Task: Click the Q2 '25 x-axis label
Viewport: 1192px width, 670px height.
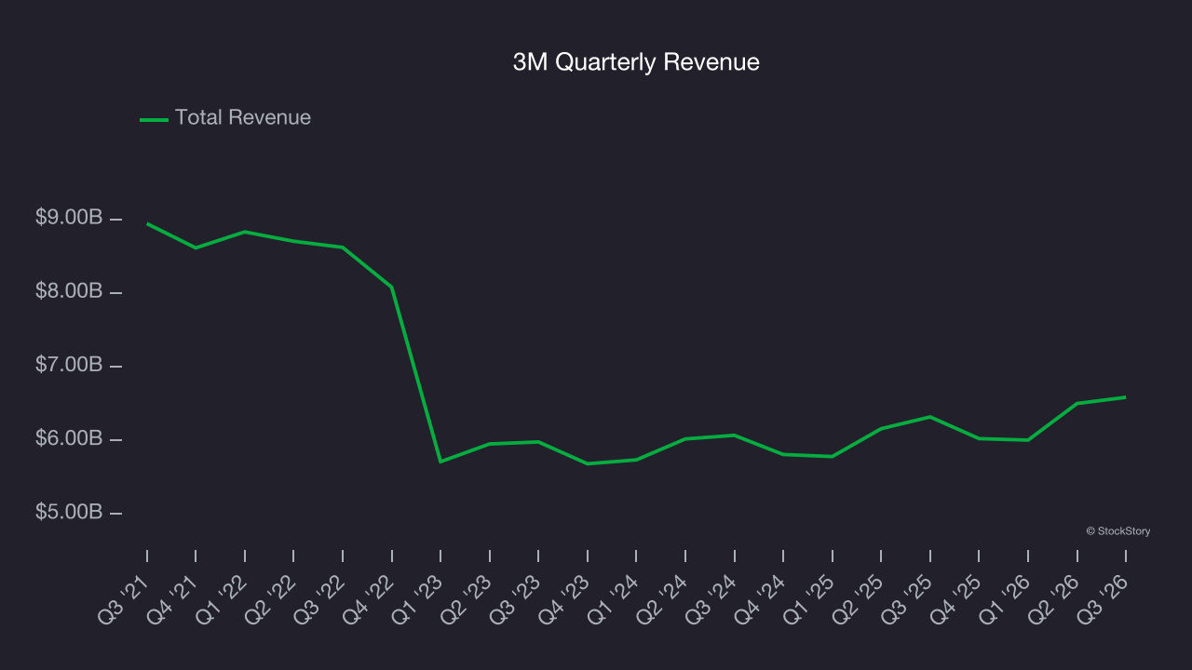Action: click(x=859, y=598)
